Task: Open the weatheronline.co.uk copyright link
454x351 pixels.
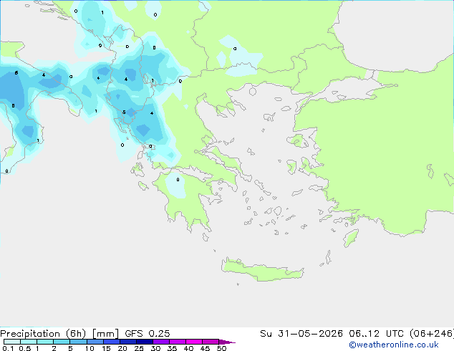Action: pyautogui.click(x=394, y=345)
